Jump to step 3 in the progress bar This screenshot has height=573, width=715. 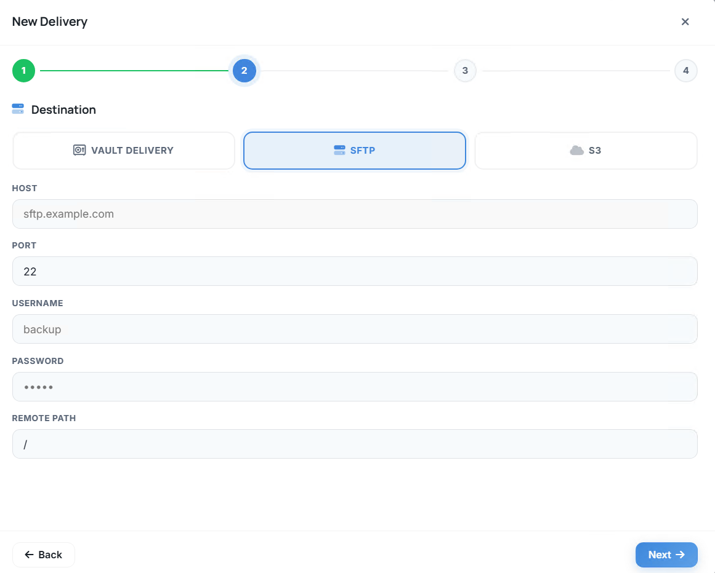point(465,71)
